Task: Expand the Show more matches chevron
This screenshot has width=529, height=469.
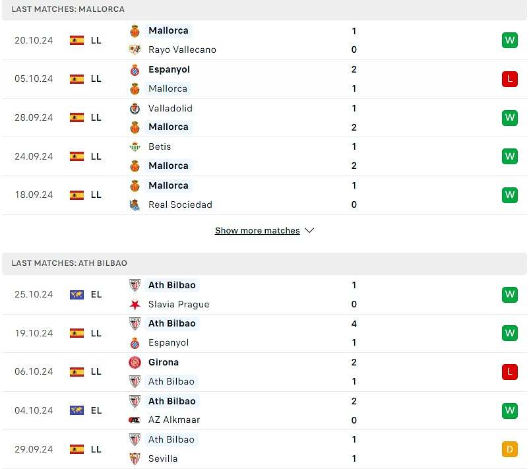Action: click(x=309, y=231)
